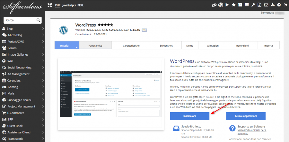Viewport: 289px width, 142px height.
Task: Click the download icon in top bar
Action: pos(273,5)
